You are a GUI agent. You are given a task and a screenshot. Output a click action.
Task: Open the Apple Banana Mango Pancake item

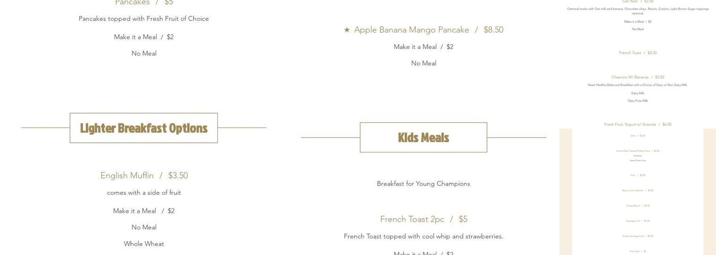point(412,30)
